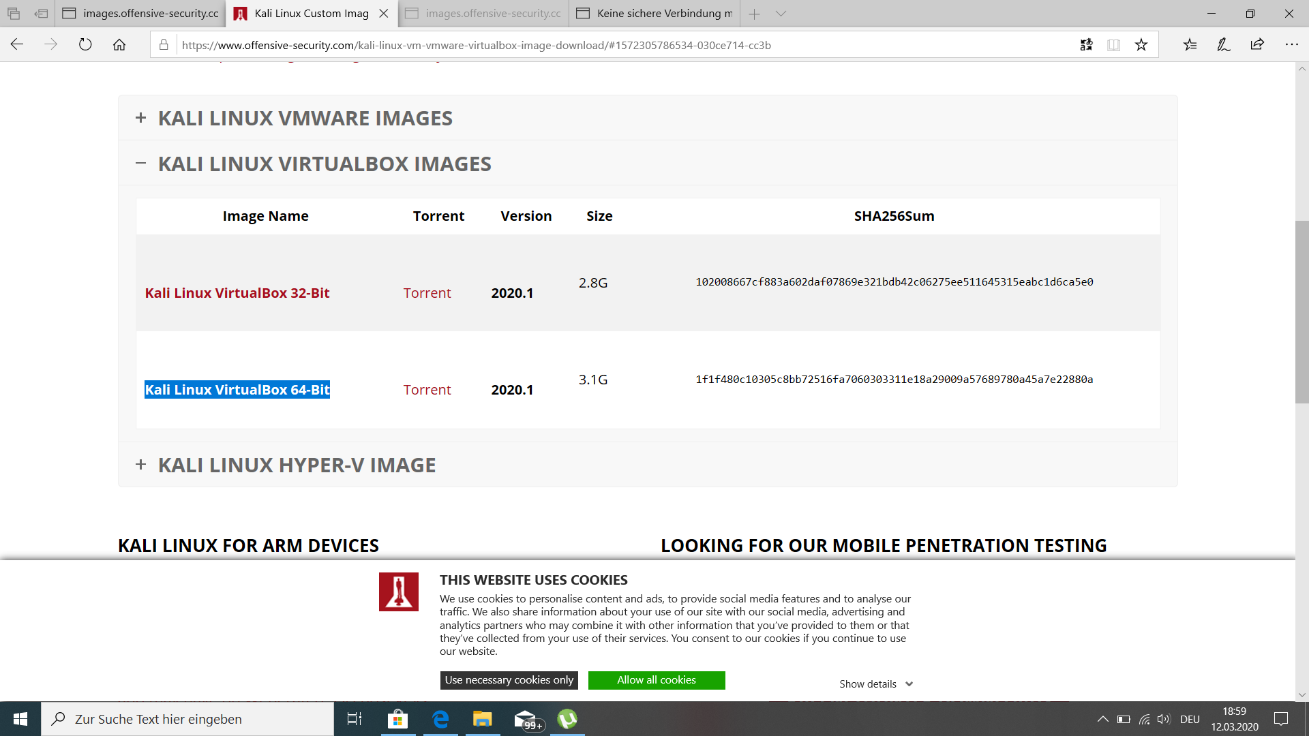Click the add notes pen icon
Image resolution: width=1309 pixels, height=736 pixels.
(1223, 45)
